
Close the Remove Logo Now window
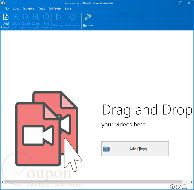coord(189,3)
